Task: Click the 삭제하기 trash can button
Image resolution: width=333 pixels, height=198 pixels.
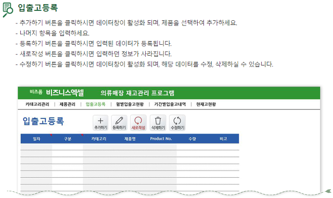Action: pyautogui.click(x=158, y=123)
